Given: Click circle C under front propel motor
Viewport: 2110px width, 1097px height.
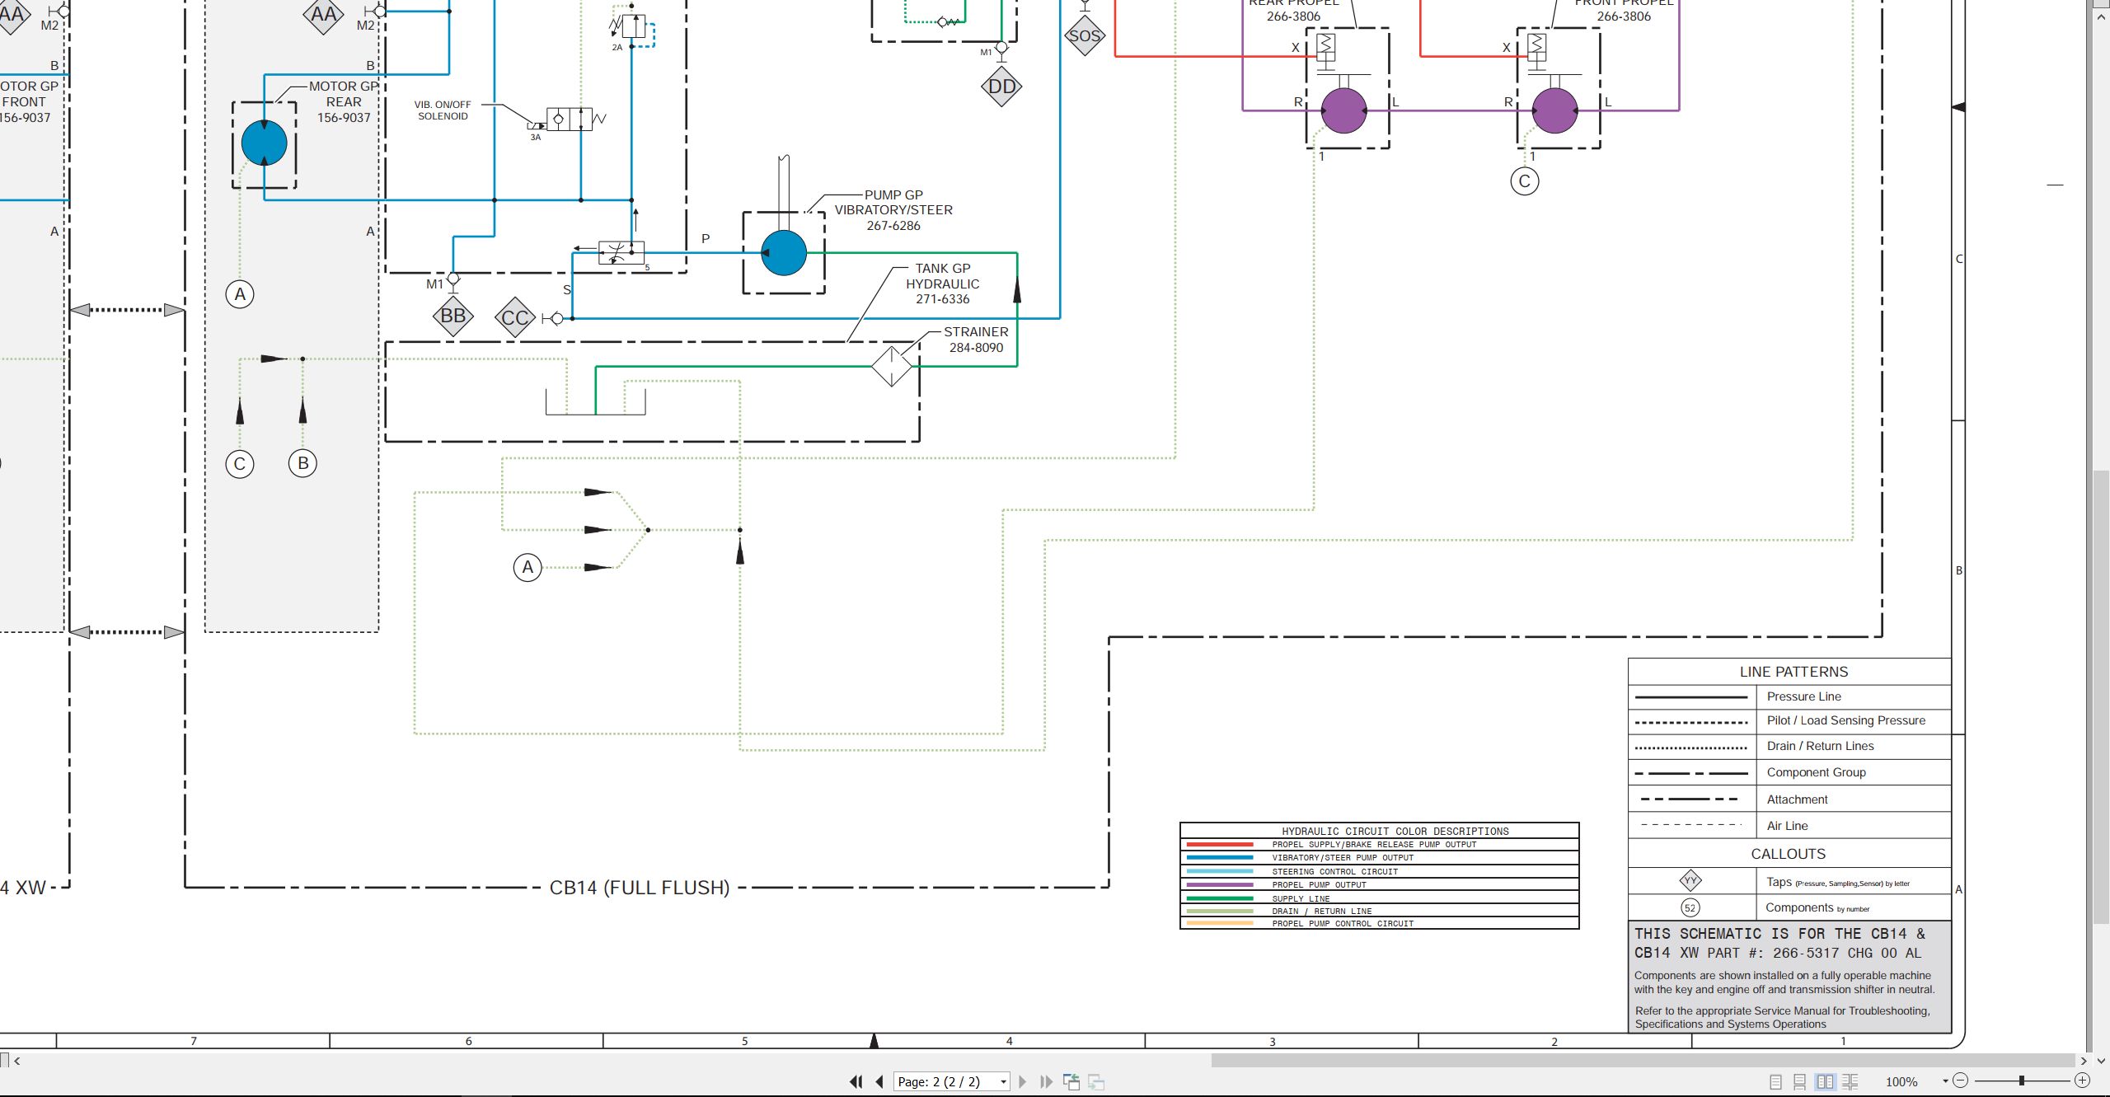Looking at the screenshot, I should point(1525,181).
